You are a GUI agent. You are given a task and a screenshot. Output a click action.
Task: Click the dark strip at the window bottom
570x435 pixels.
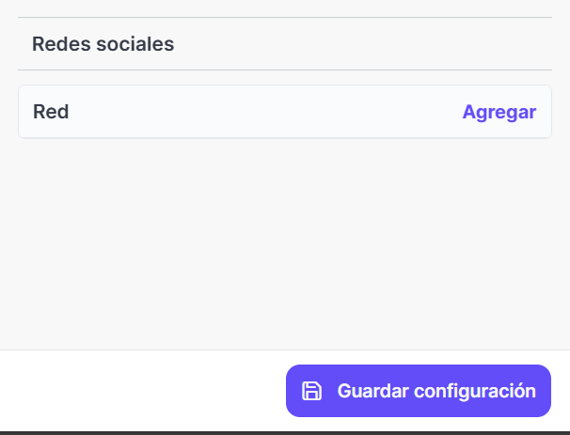click(x=282, y=432)
